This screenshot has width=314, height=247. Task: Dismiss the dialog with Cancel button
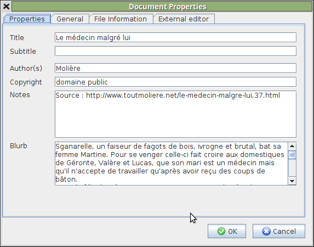point(279,231)
